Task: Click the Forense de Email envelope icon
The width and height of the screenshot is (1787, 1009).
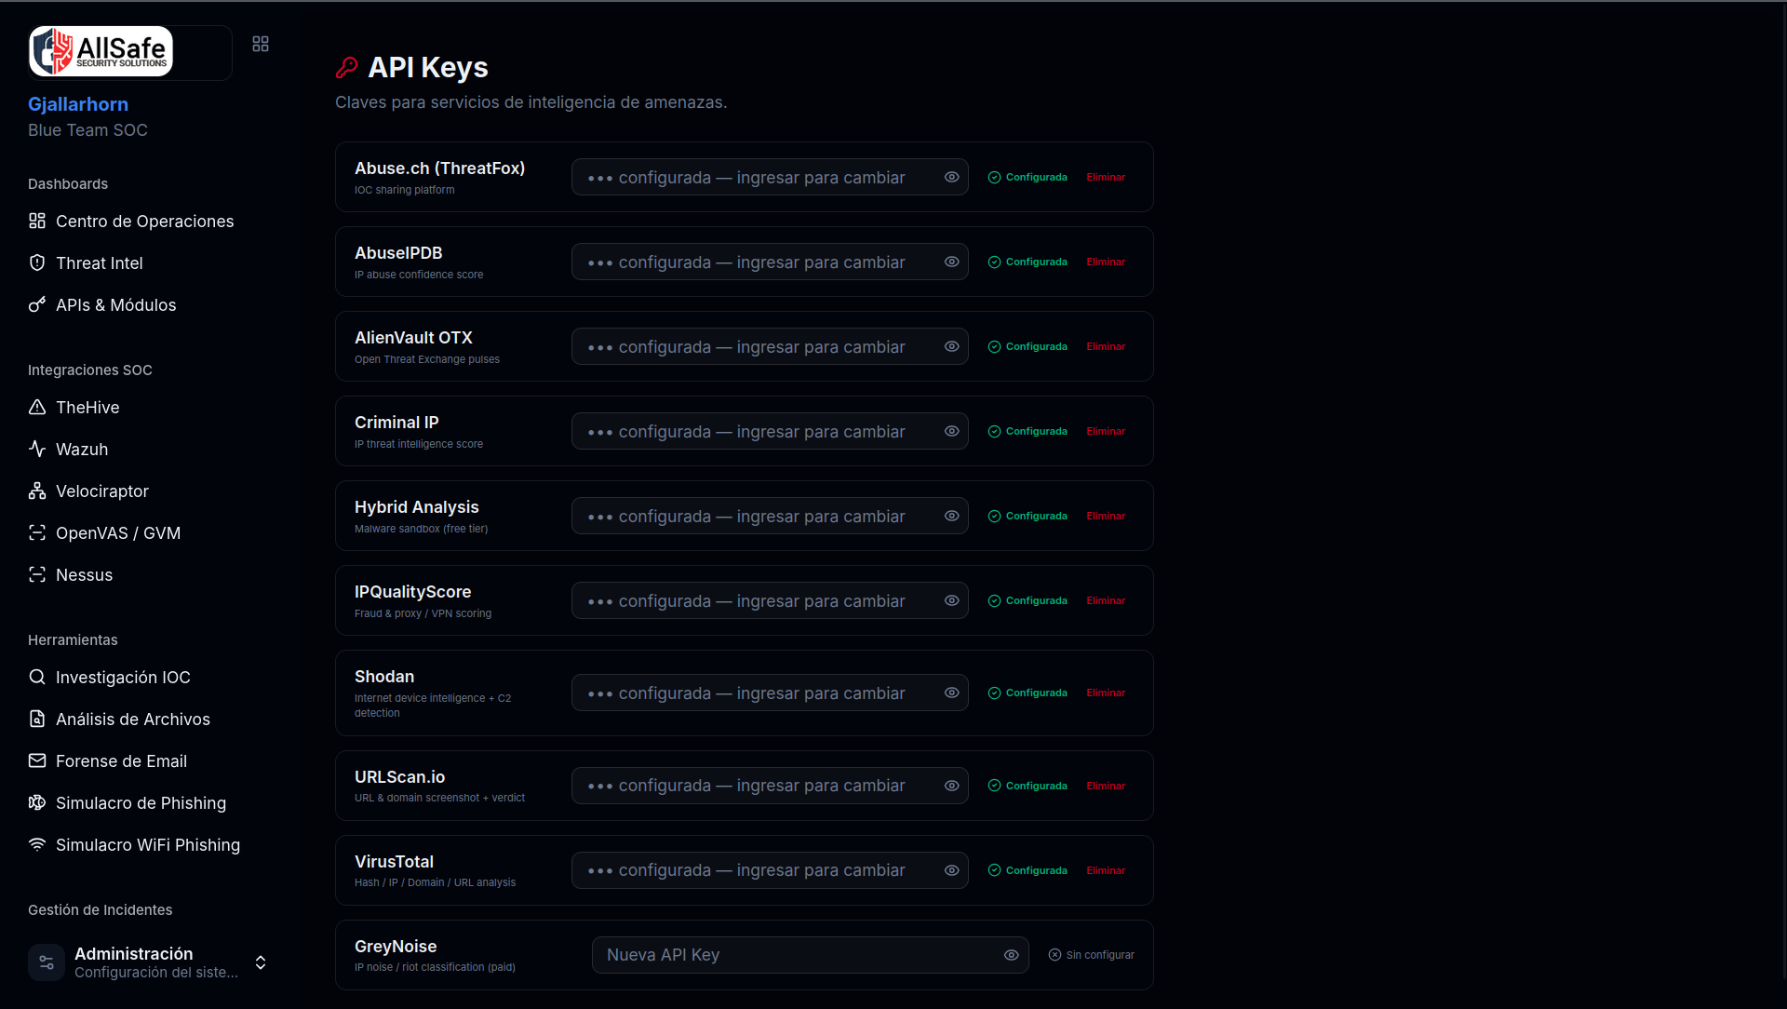Action: point(37,760)
